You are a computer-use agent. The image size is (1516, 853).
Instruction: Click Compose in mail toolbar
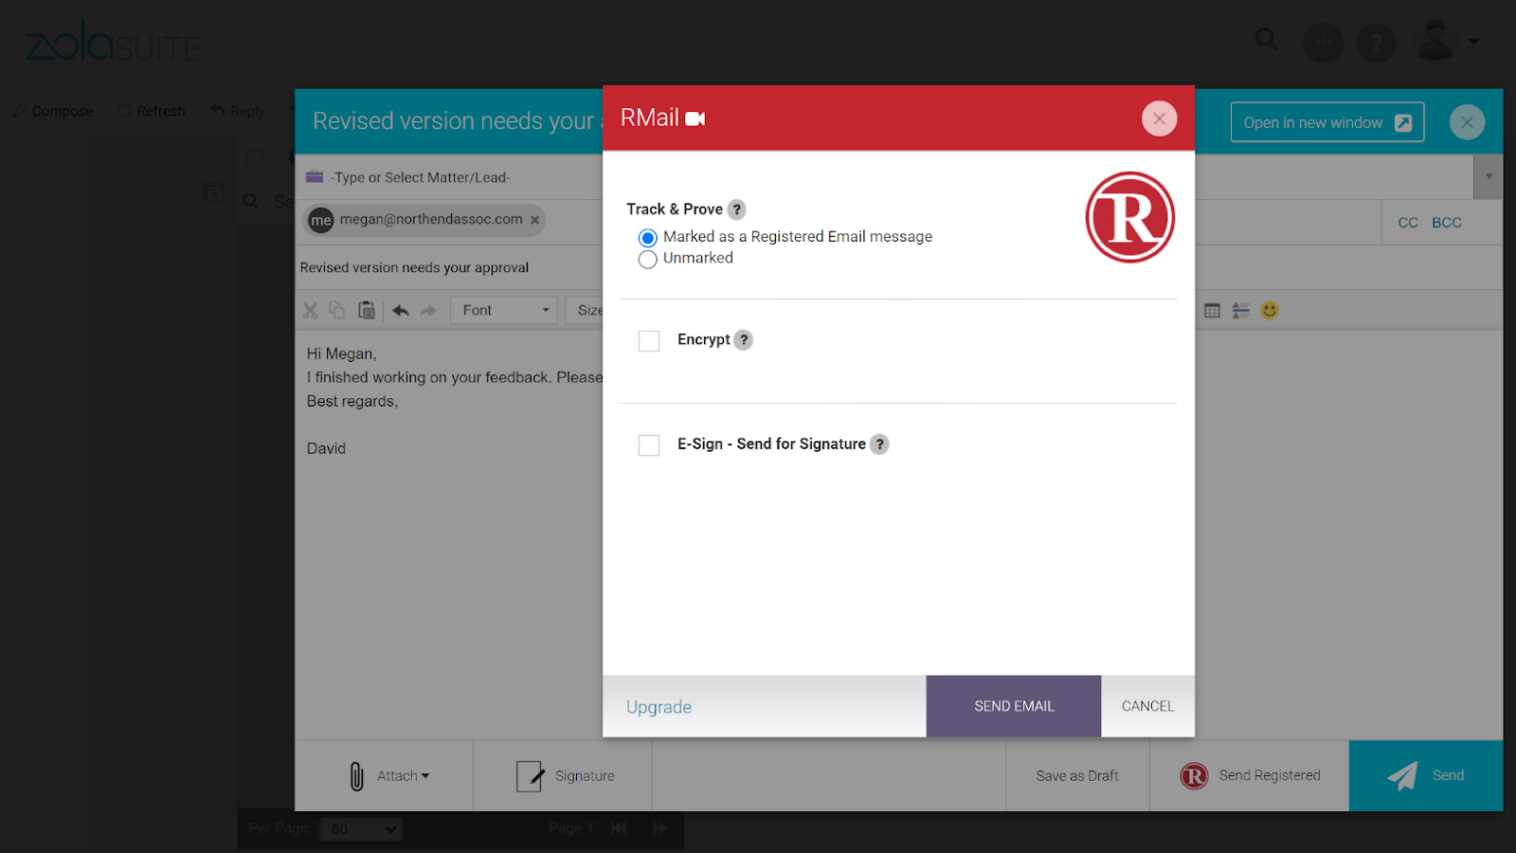coord(52,111)
